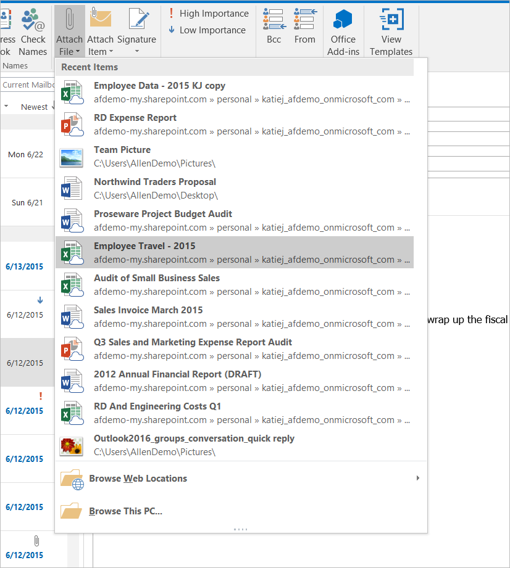This screenshot has width=510, height=568.
Task: Toggle High Importance flag
Action: coord(208,14)
